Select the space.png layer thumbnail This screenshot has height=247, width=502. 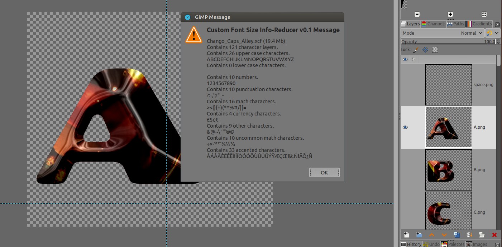pos(449,85)
